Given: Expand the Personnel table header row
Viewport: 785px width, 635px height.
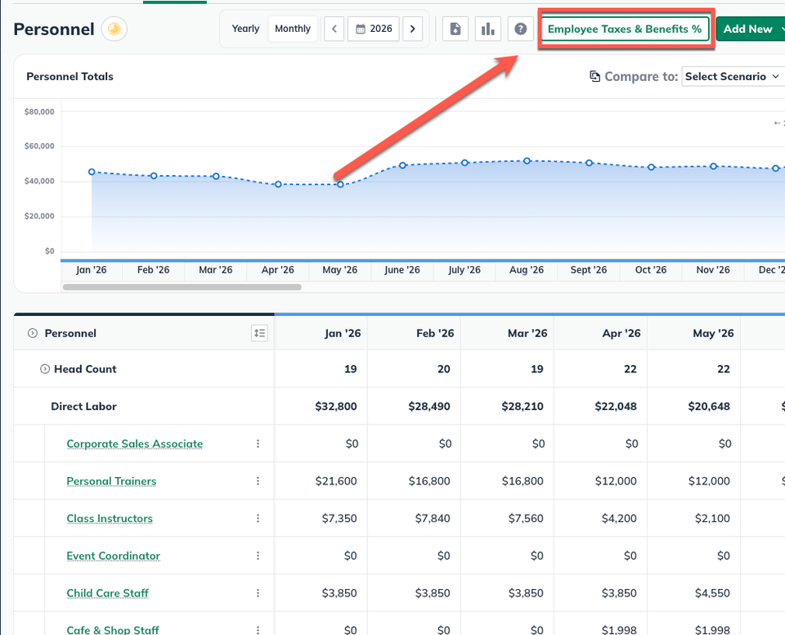Looking at the screenshot, I should coord(33,333).
